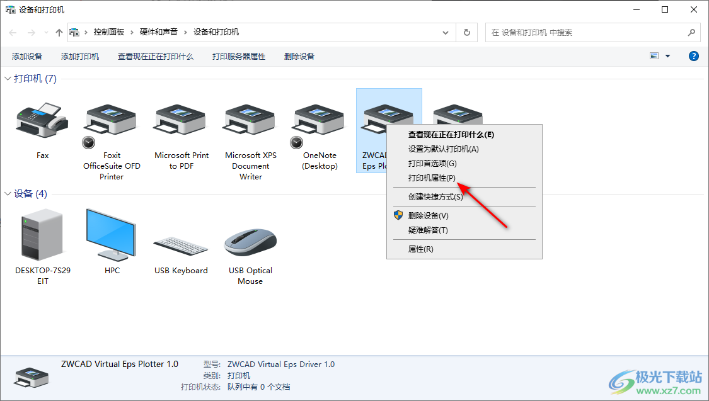Expand the arrow after 控制面板 breadcrumb
709x401 pixels.
(132, 33)
